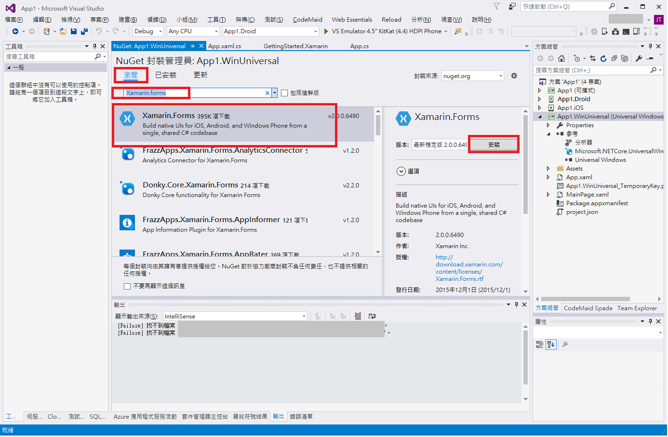The width and height of the screenshot is (668, 437).
Task: Click the wrench Properties icon in Solution Explorer
Action: coord(639,58)
